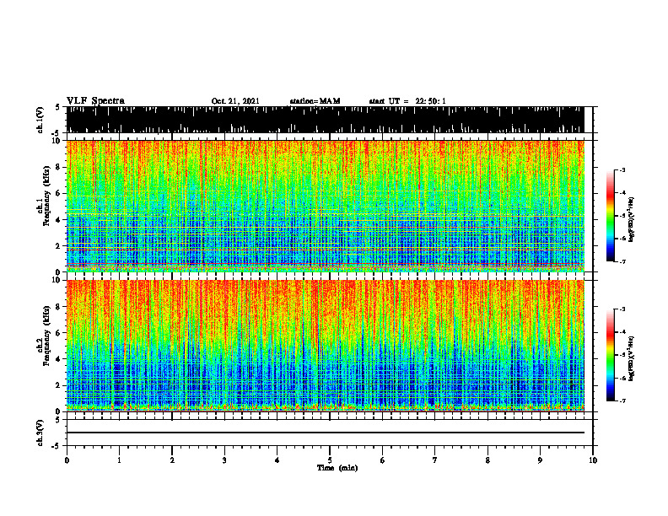Click the ch.2 spectrogram '8' kHz tick label
The width and height of the screenshot is (668, 516).
(59, 307)
